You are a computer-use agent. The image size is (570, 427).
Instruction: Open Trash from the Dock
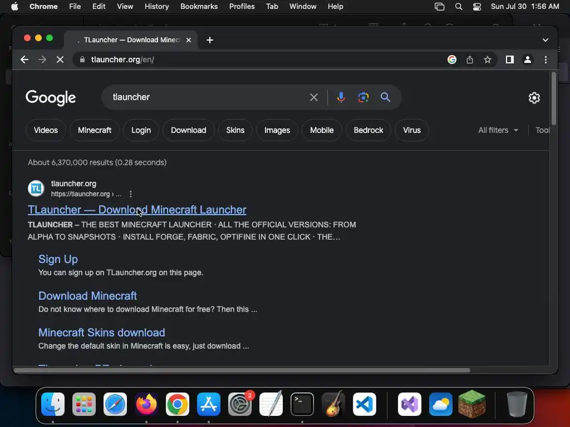pyautogui.click(x=517, y=404)
